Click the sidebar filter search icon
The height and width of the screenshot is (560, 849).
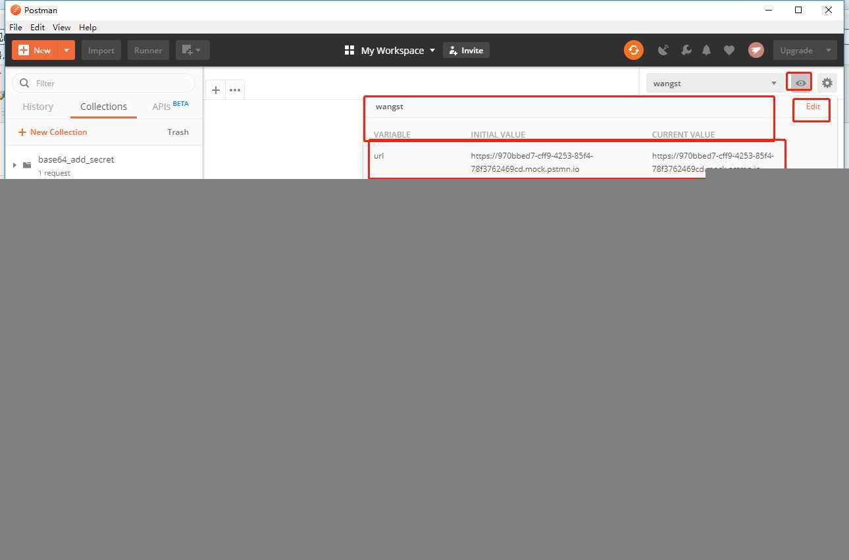point(25,83)
